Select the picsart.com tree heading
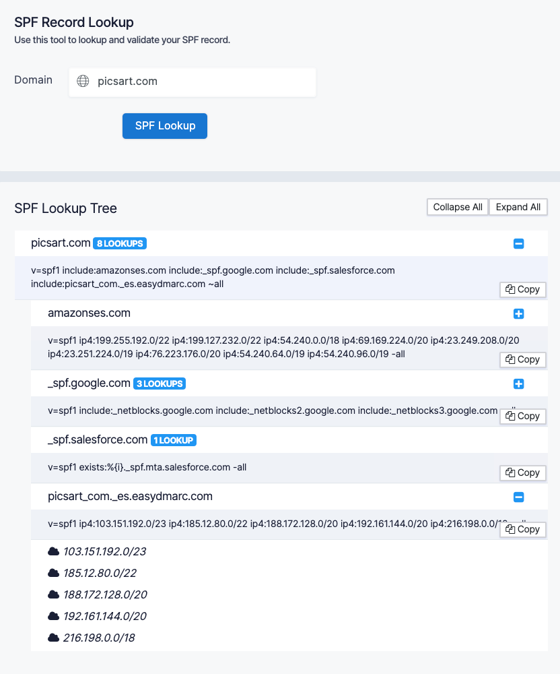Screen dimensions: 560x674 tap(61, 243)
